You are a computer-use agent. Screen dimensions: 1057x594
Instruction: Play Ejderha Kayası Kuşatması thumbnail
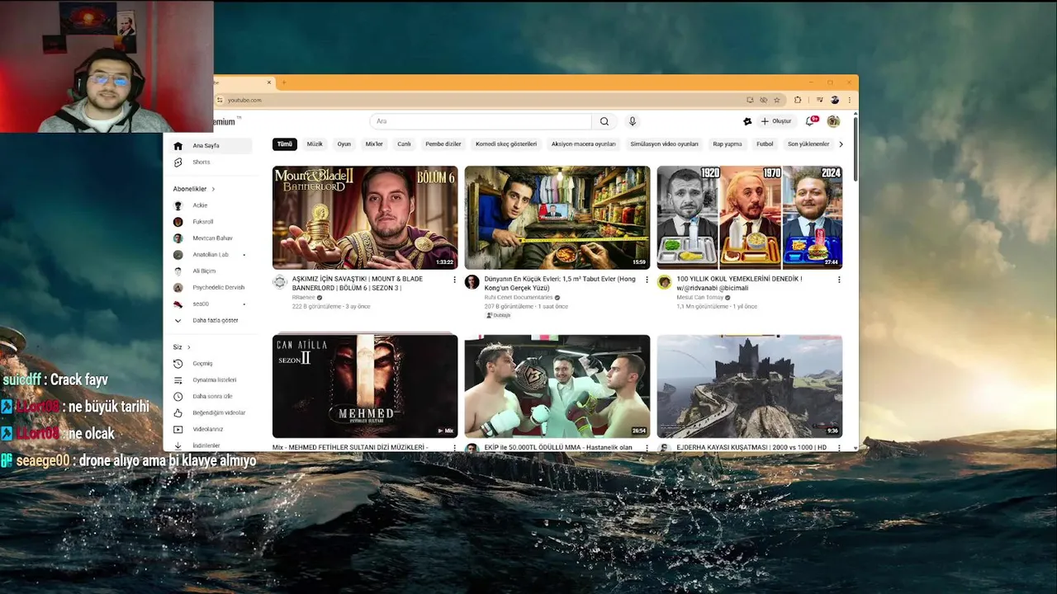(750, 386)
